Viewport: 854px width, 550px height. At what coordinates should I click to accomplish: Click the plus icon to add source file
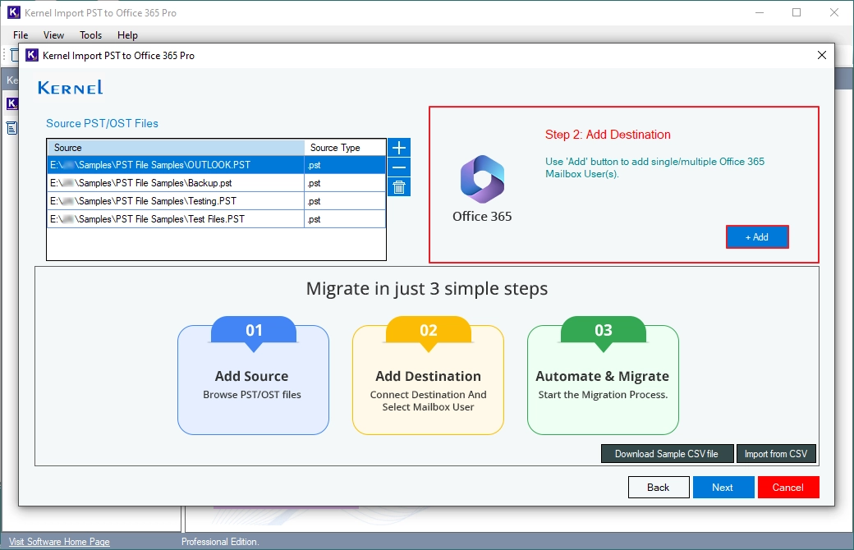[399, 148]
